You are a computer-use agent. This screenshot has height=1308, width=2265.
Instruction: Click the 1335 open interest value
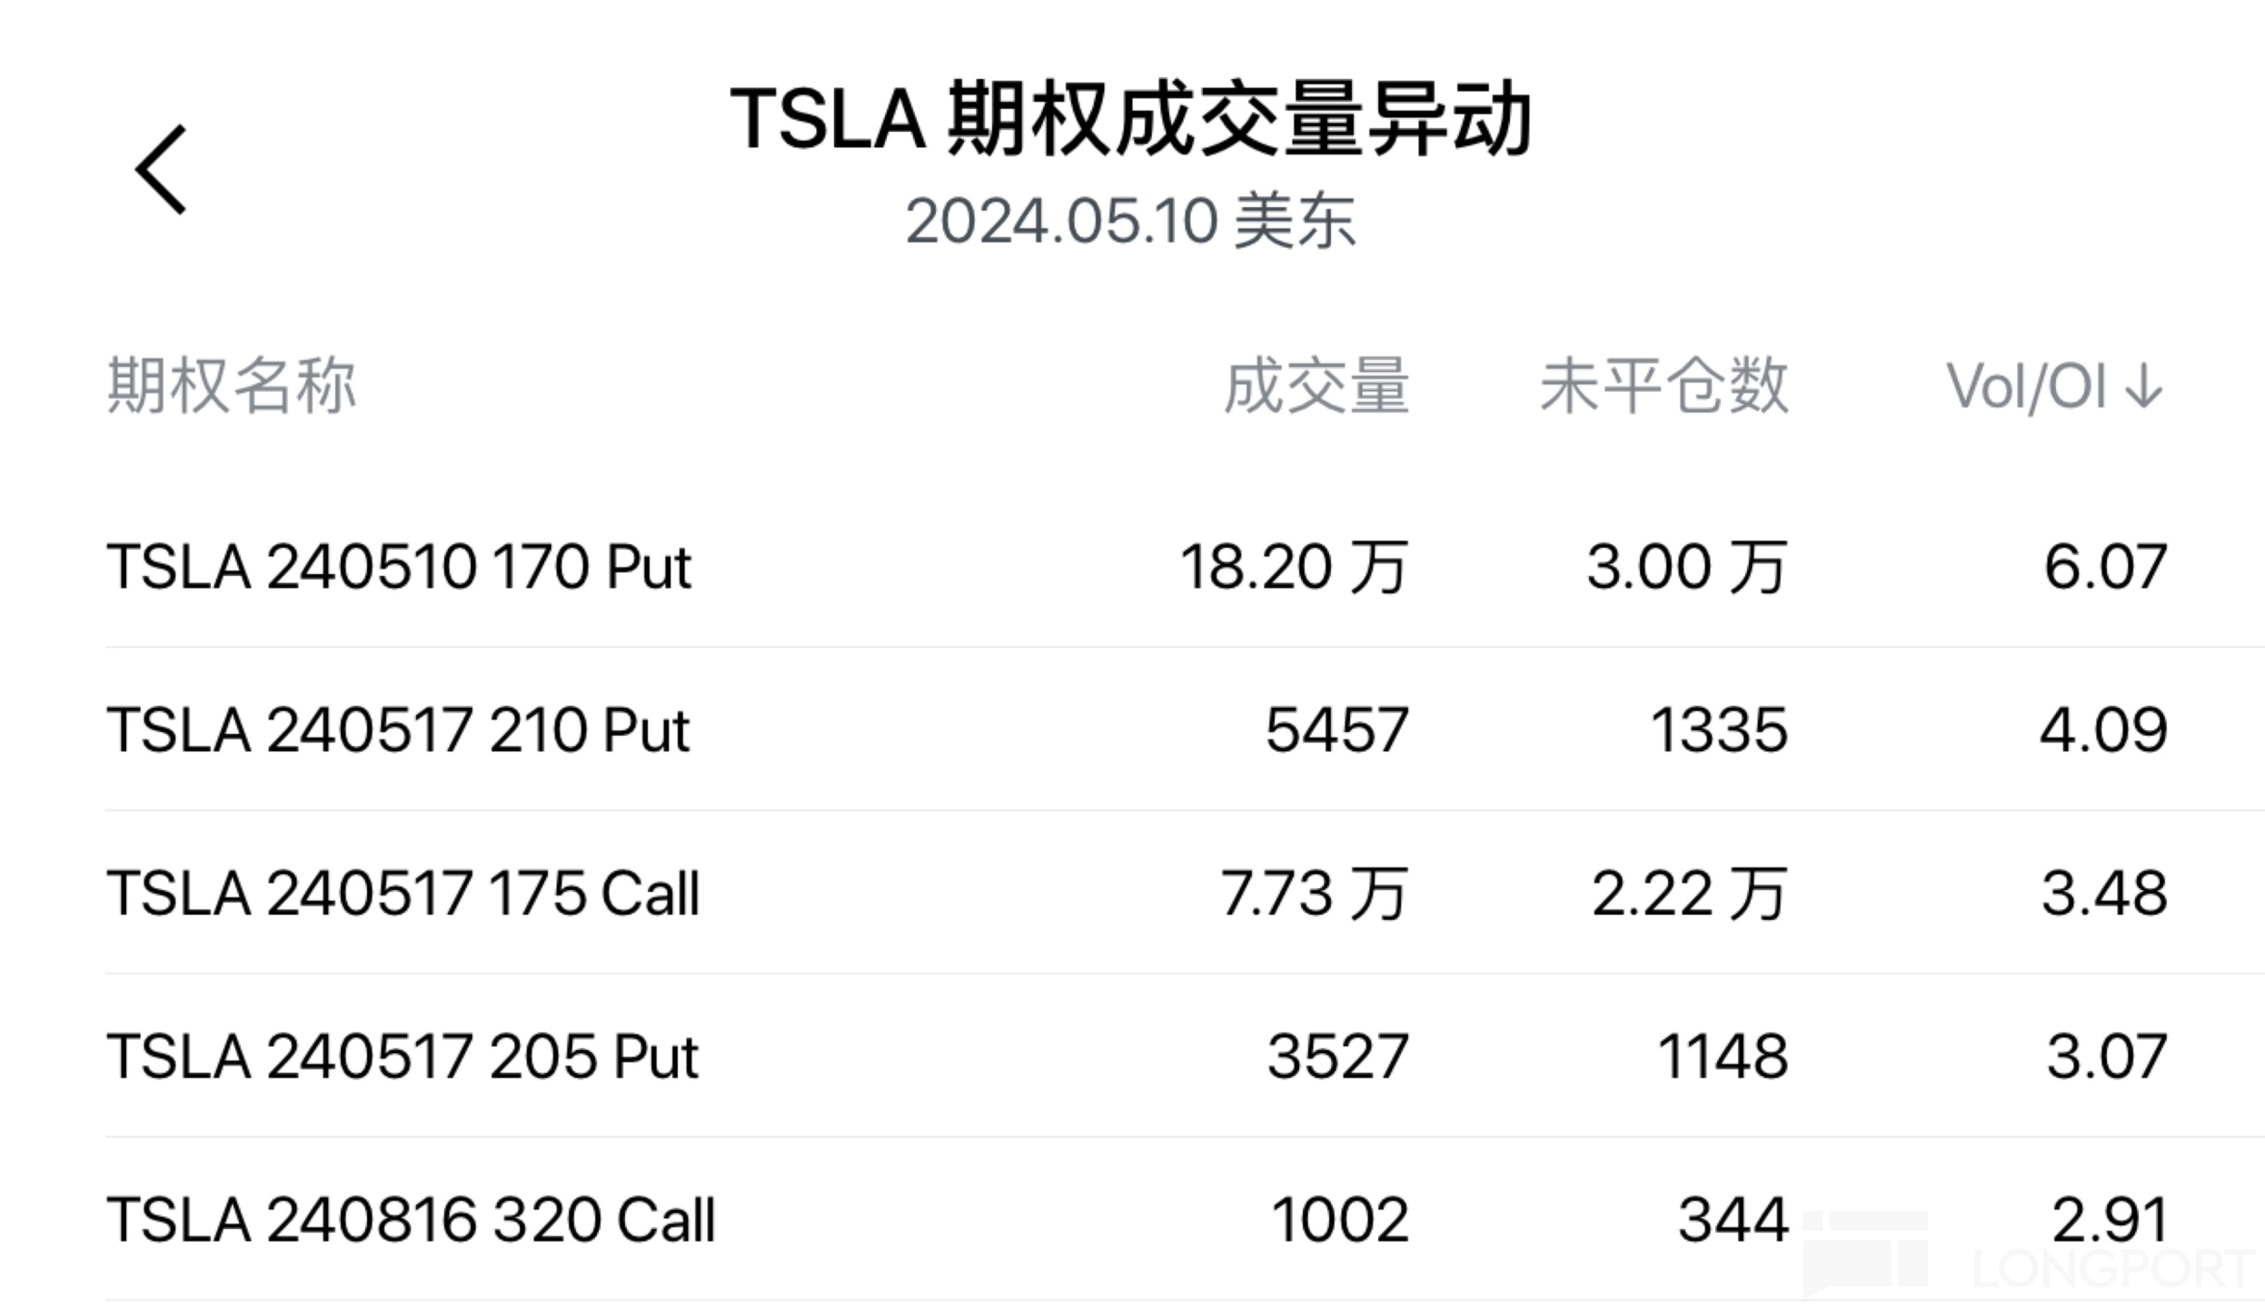coord(1718,730)
